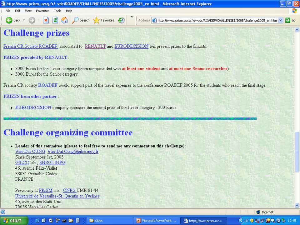Image resolution: width=300 pixels, height=225 pixels.
Task: Refresh the page using green arrows icon
Action: click(x=55, y=20)
